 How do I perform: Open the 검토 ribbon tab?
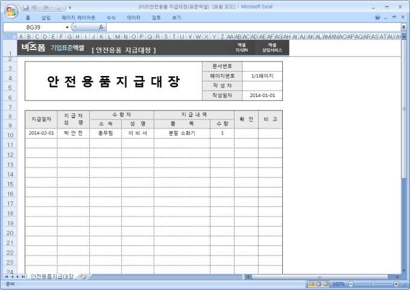[x=156, y=17]
